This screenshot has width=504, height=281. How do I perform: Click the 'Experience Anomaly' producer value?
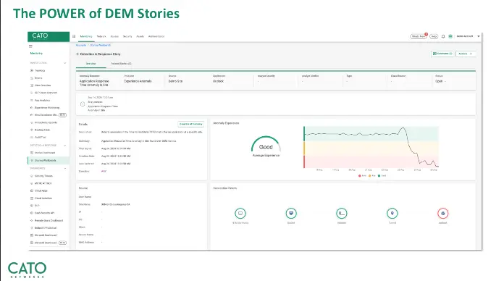pos(138,81)
